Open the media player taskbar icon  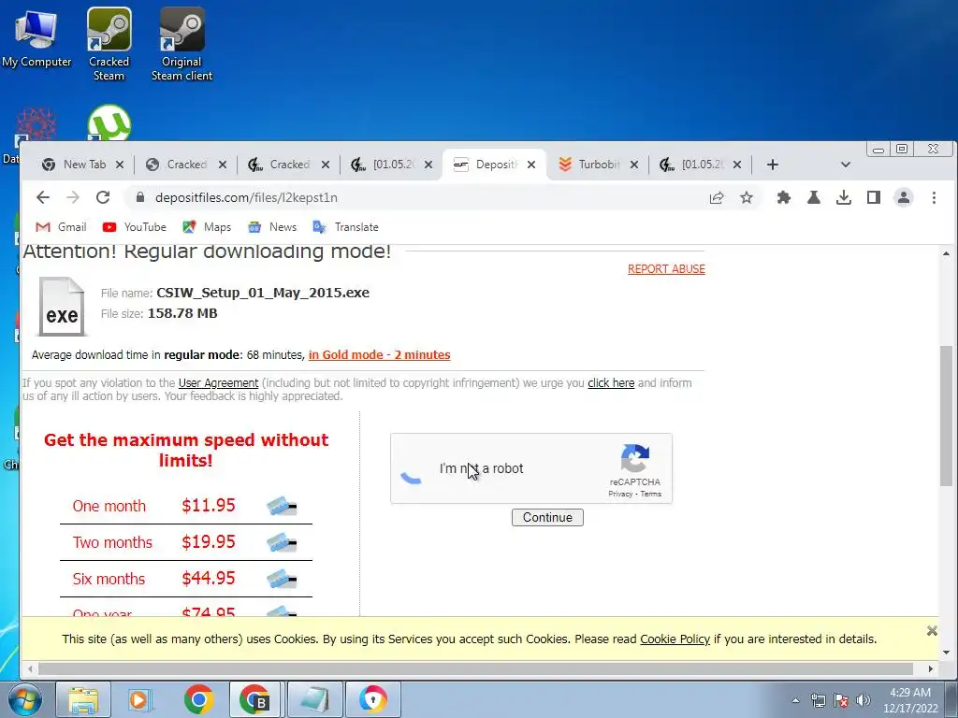coord(140,699)
